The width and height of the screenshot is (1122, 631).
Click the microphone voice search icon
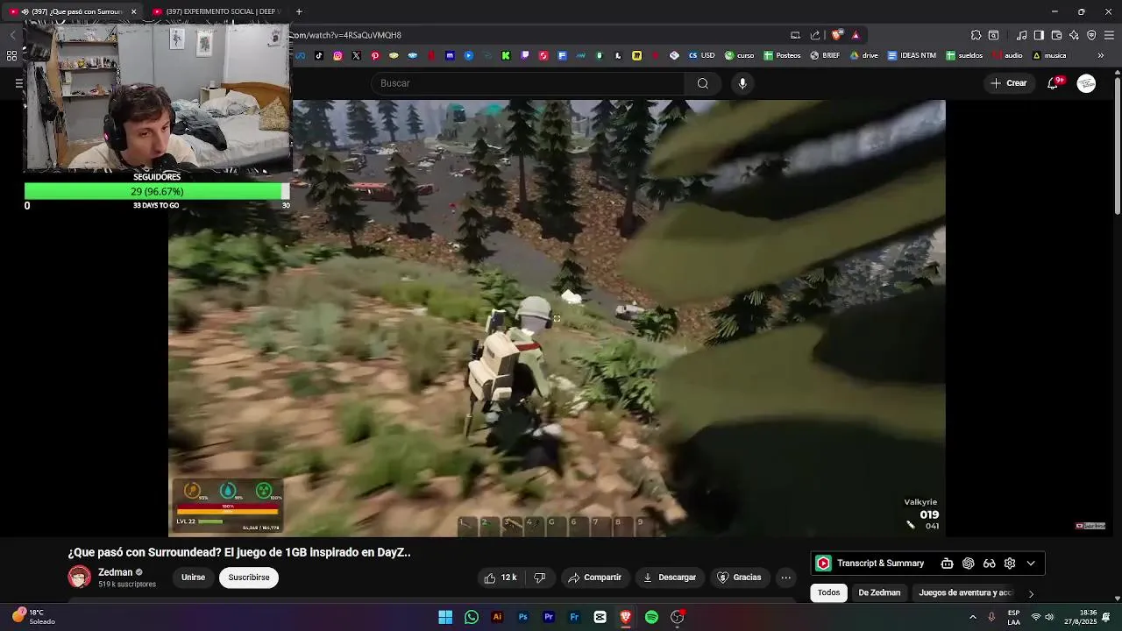(742, 83)
